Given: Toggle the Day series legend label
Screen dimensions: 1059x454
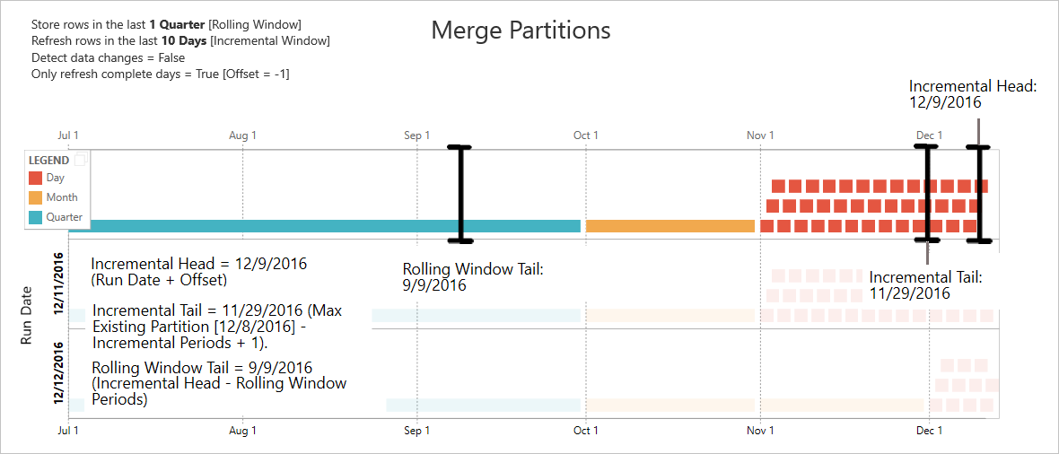Looking at the screenshot, I should [x=56, y=178].
